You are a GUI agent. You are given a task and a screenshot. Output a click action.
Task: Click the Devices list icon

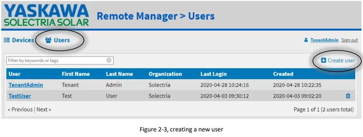tap(7, 40)
